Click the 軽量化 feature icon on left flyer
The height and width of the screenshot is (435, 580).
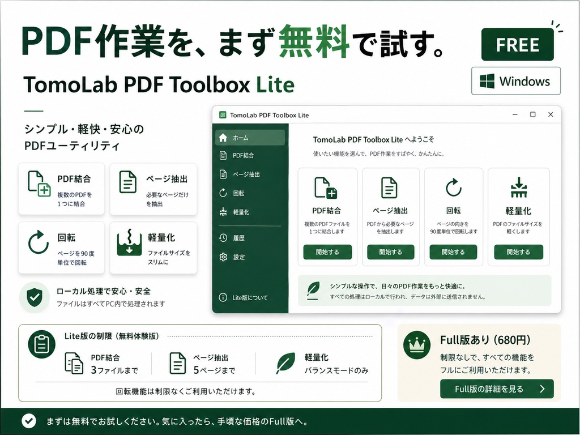(x=130, y=242)
